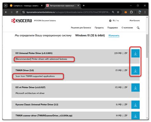Download TWAIN Driver (3.0)
The image size is (151, 122).
135,71
